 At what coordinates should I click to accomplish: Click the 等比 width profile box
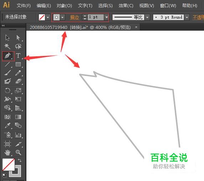click(x=128, y=17)
